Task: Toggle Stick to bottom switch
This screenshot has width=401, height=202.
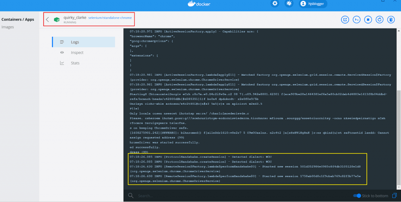Action: coord(357,196)
